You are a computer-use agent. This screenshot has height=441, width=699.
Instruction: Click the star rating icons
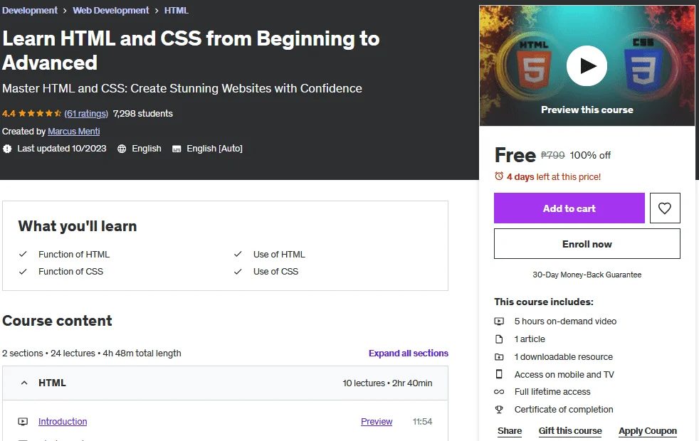tap(40, 113)
